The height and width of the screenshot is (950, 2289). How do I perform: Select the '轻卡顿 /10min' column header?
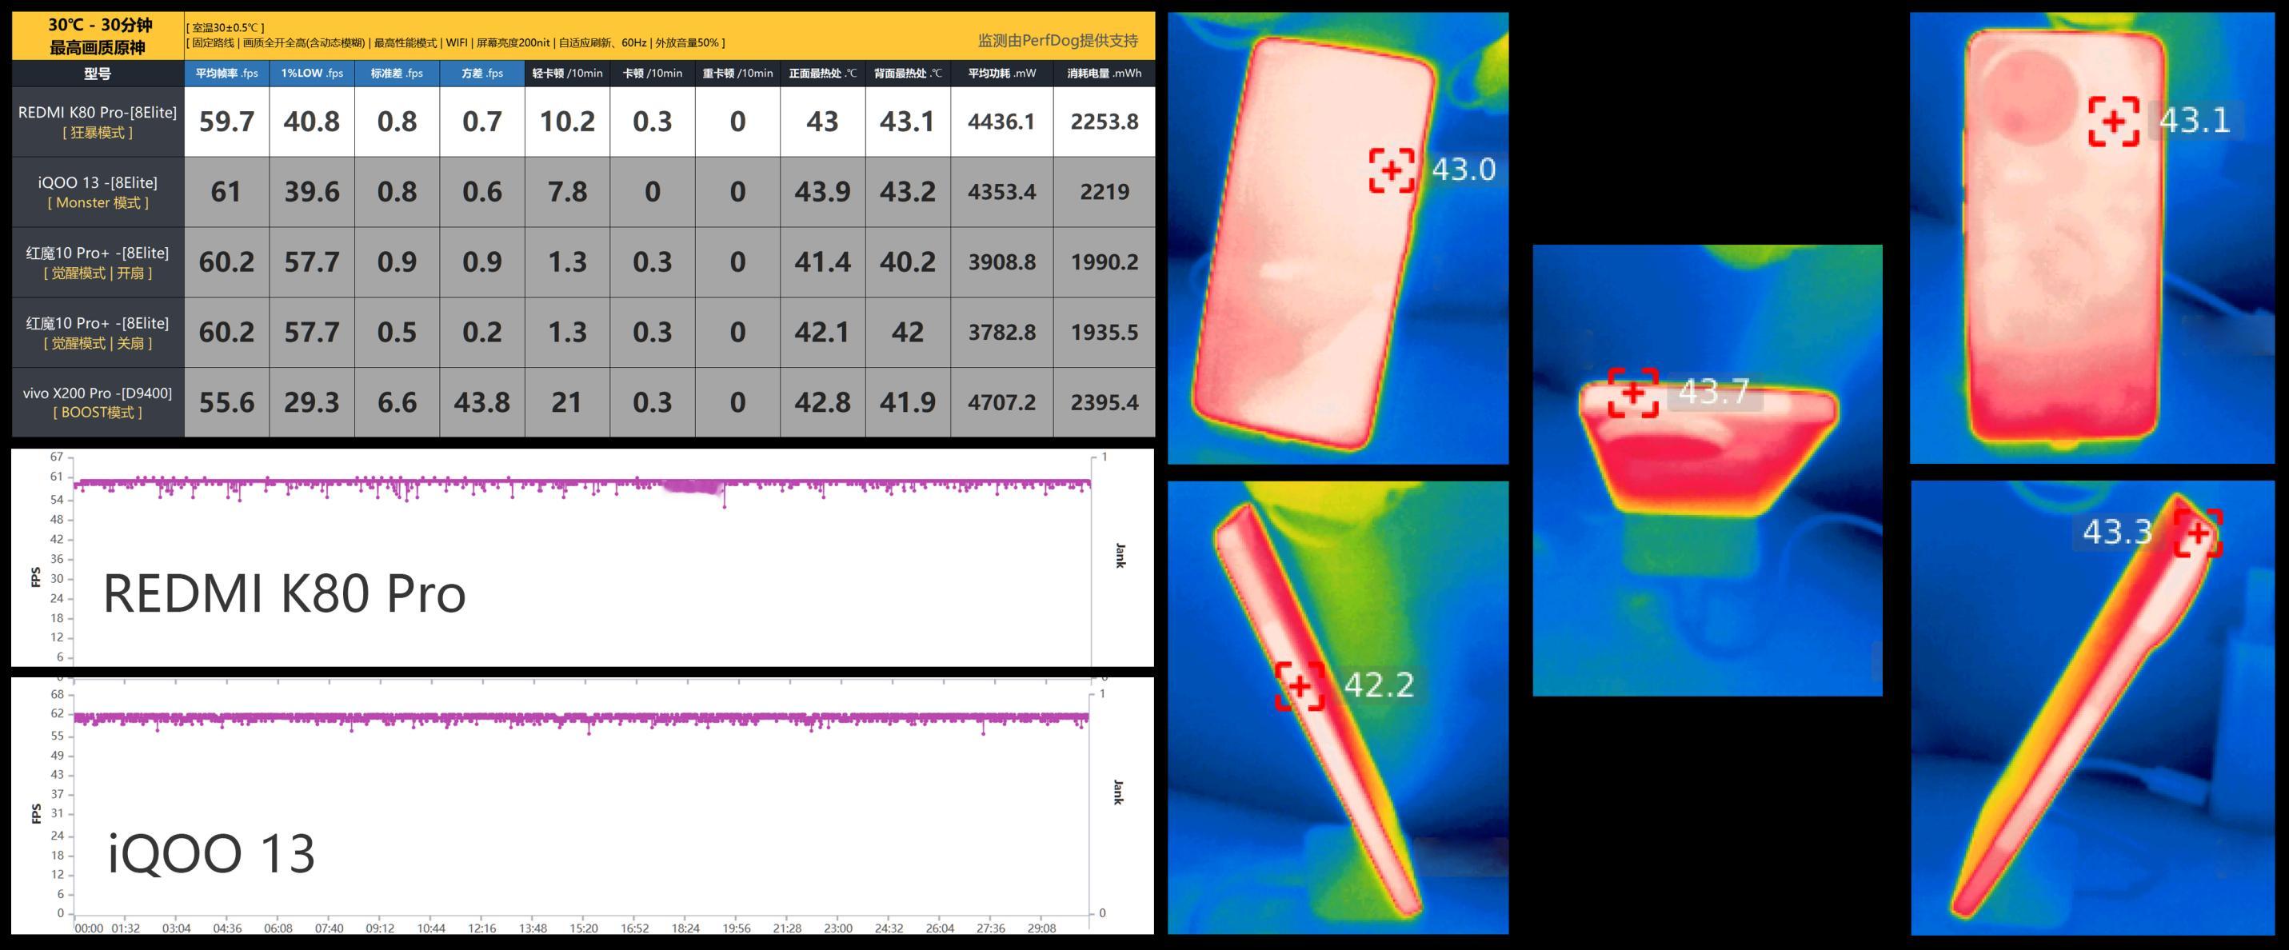click(567, 74)
